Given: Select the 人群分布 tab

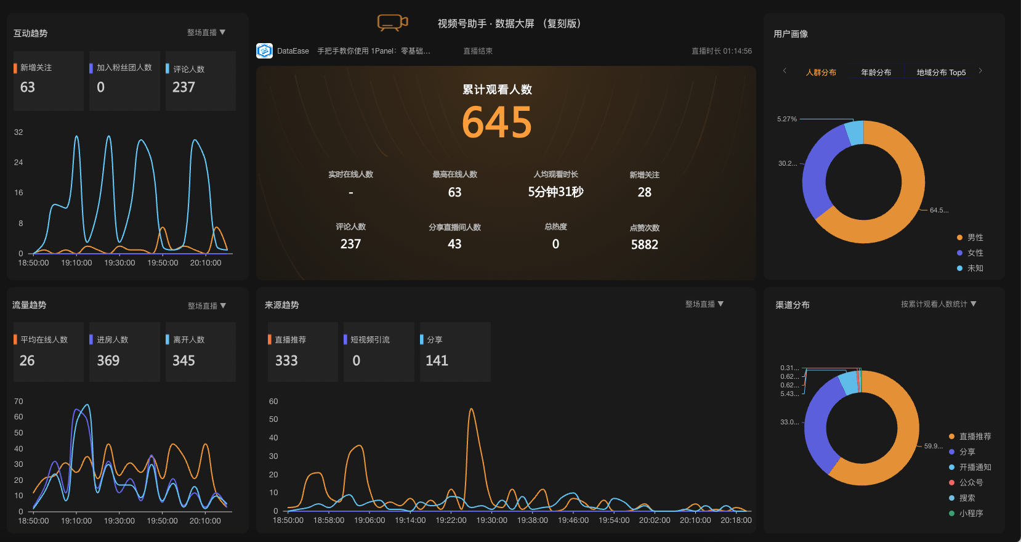Looking at the screenshot, I should [821, 73].
